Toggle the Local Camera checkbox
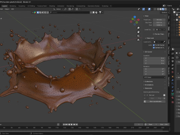180x135 pixels. pyautogui.click(x=154, y=30)
